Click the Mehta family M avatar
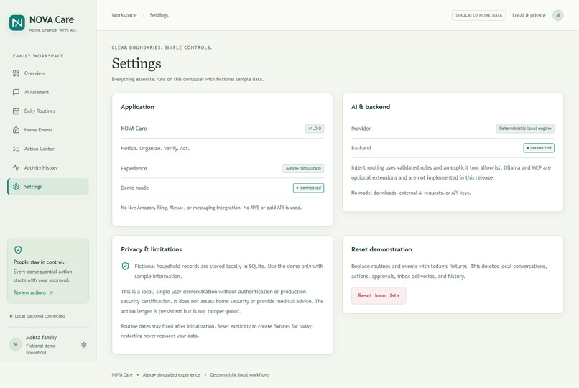Viewport: 579px width, 388px height. pos(16,344)
